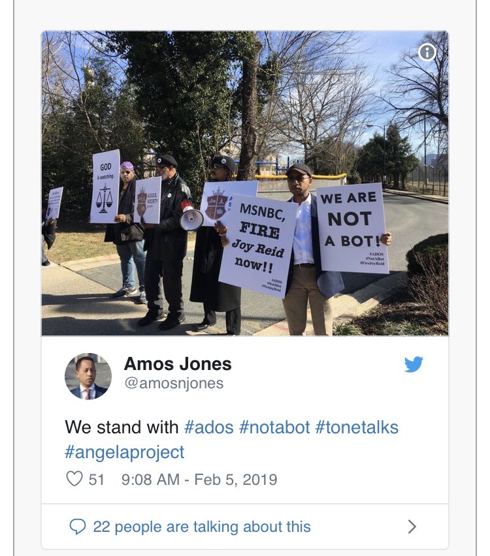Screen dimensions: 490x556
Task: Click the @amosnjones handle
Action: [174, 383]
